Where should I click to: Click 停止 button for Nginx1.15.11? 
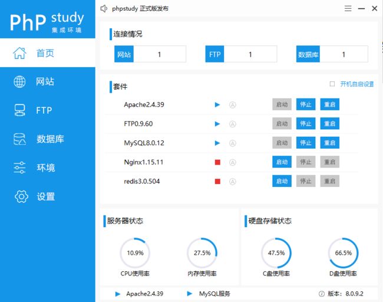(x=306, y=162)
